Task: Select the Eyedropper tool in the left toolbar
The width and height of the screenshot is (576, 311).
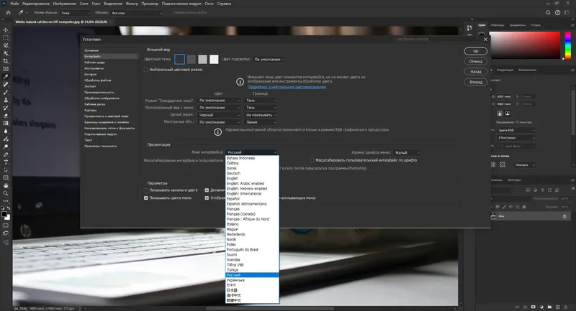Action: coord(6,77)
